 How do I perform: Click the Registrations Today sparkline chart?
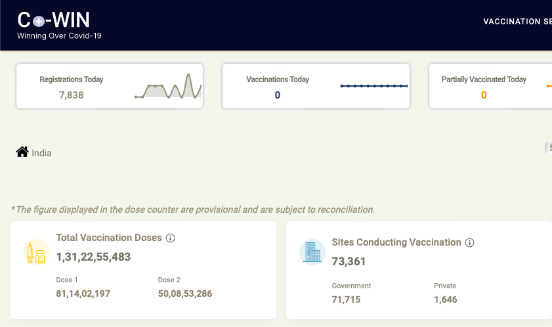point(168,86)
